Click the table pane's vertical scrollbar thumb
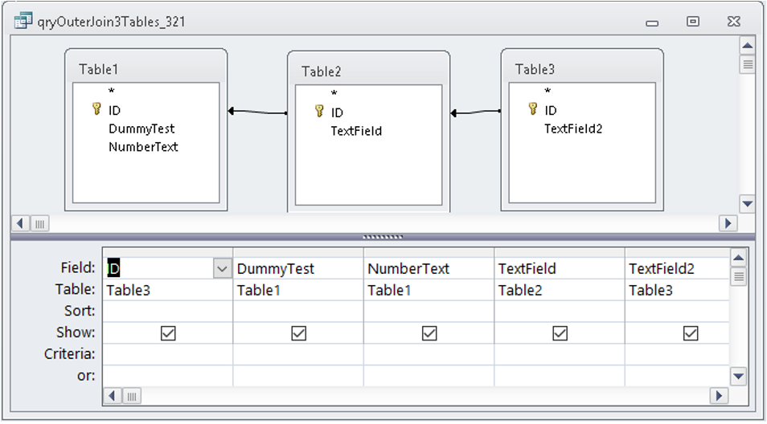The image size is (767, 424). (x=747, y=64)
